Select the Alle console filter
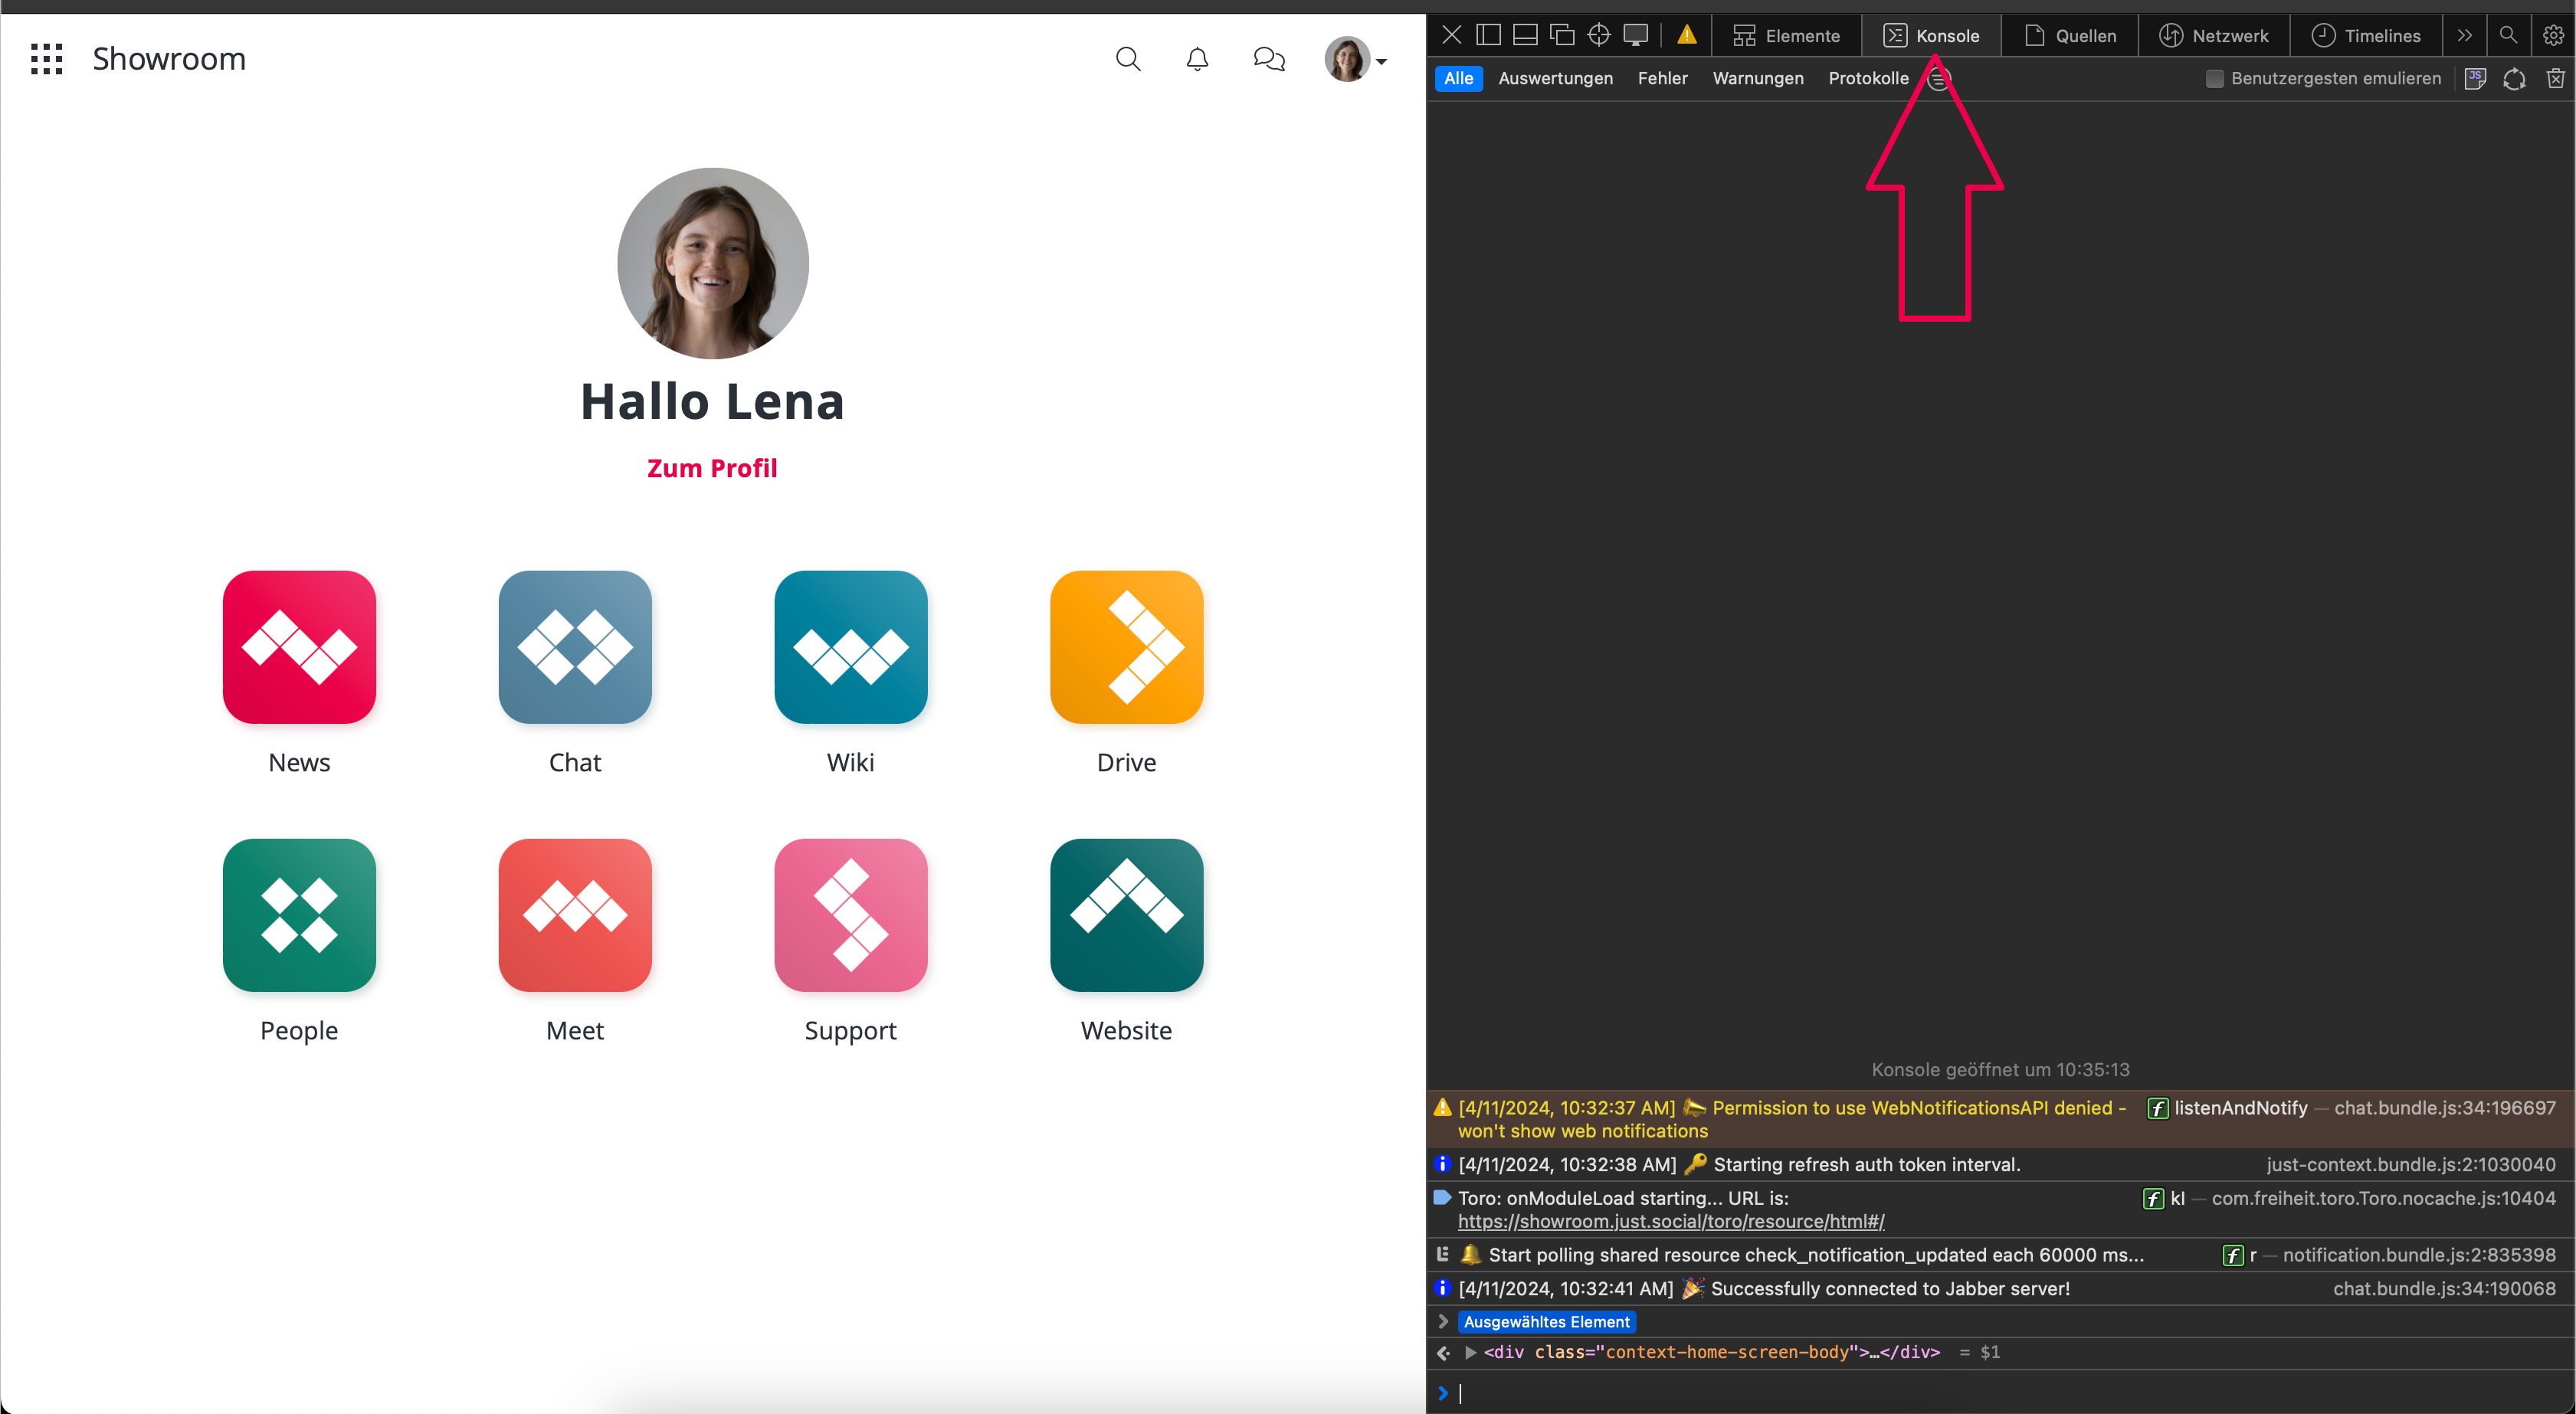The height and width of the screenshot is (1414, 2576). (1459, 78)
